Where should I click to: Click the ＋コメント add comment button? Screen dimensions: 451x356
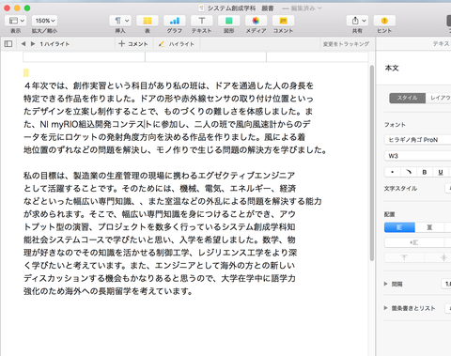pyautogui.click(x=133, y=44)
